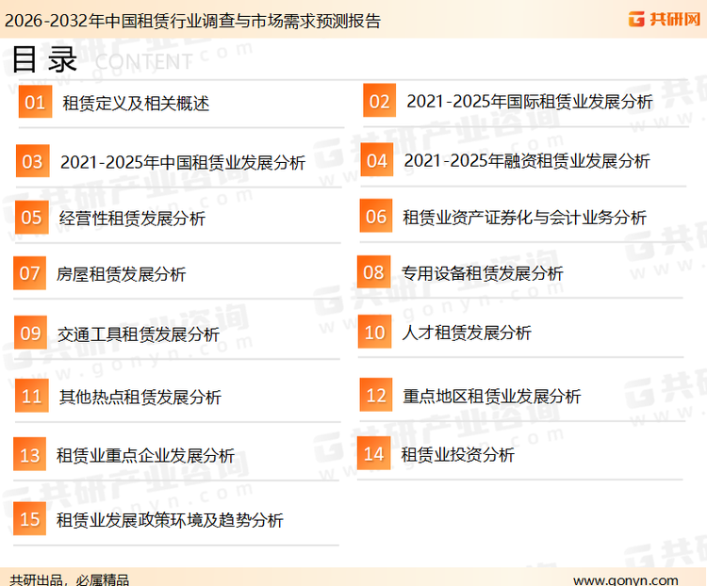Select chapter title 交通工具租赁发展分析
This screenshot has height=586, width=707.
(x=139, y=334)
